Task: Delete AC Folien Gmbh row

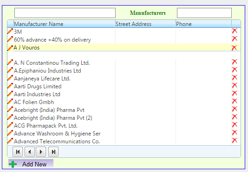Action: (235, 101)
